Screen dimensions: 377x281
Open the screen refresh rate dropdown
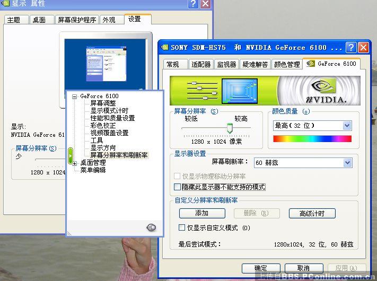pyautogui.click(x=347, y=163)
